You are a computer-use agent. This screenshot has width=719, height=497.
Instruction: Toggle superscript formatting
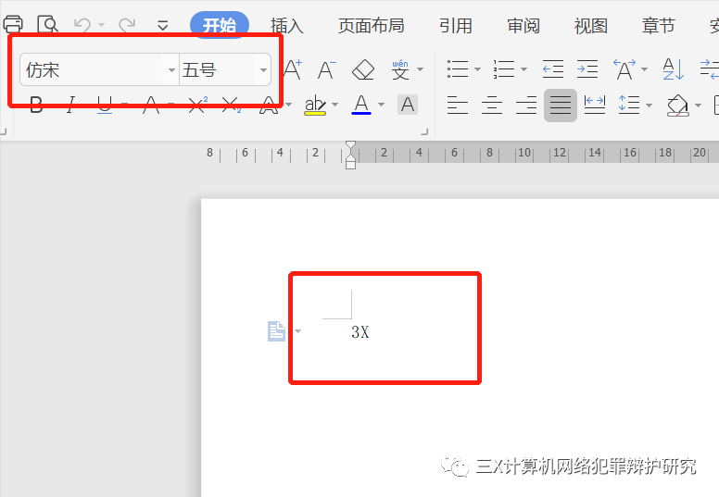coord(197,105)
